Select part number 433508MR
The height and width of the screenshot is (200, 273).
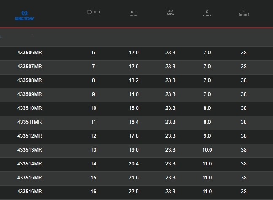(30, 80)
